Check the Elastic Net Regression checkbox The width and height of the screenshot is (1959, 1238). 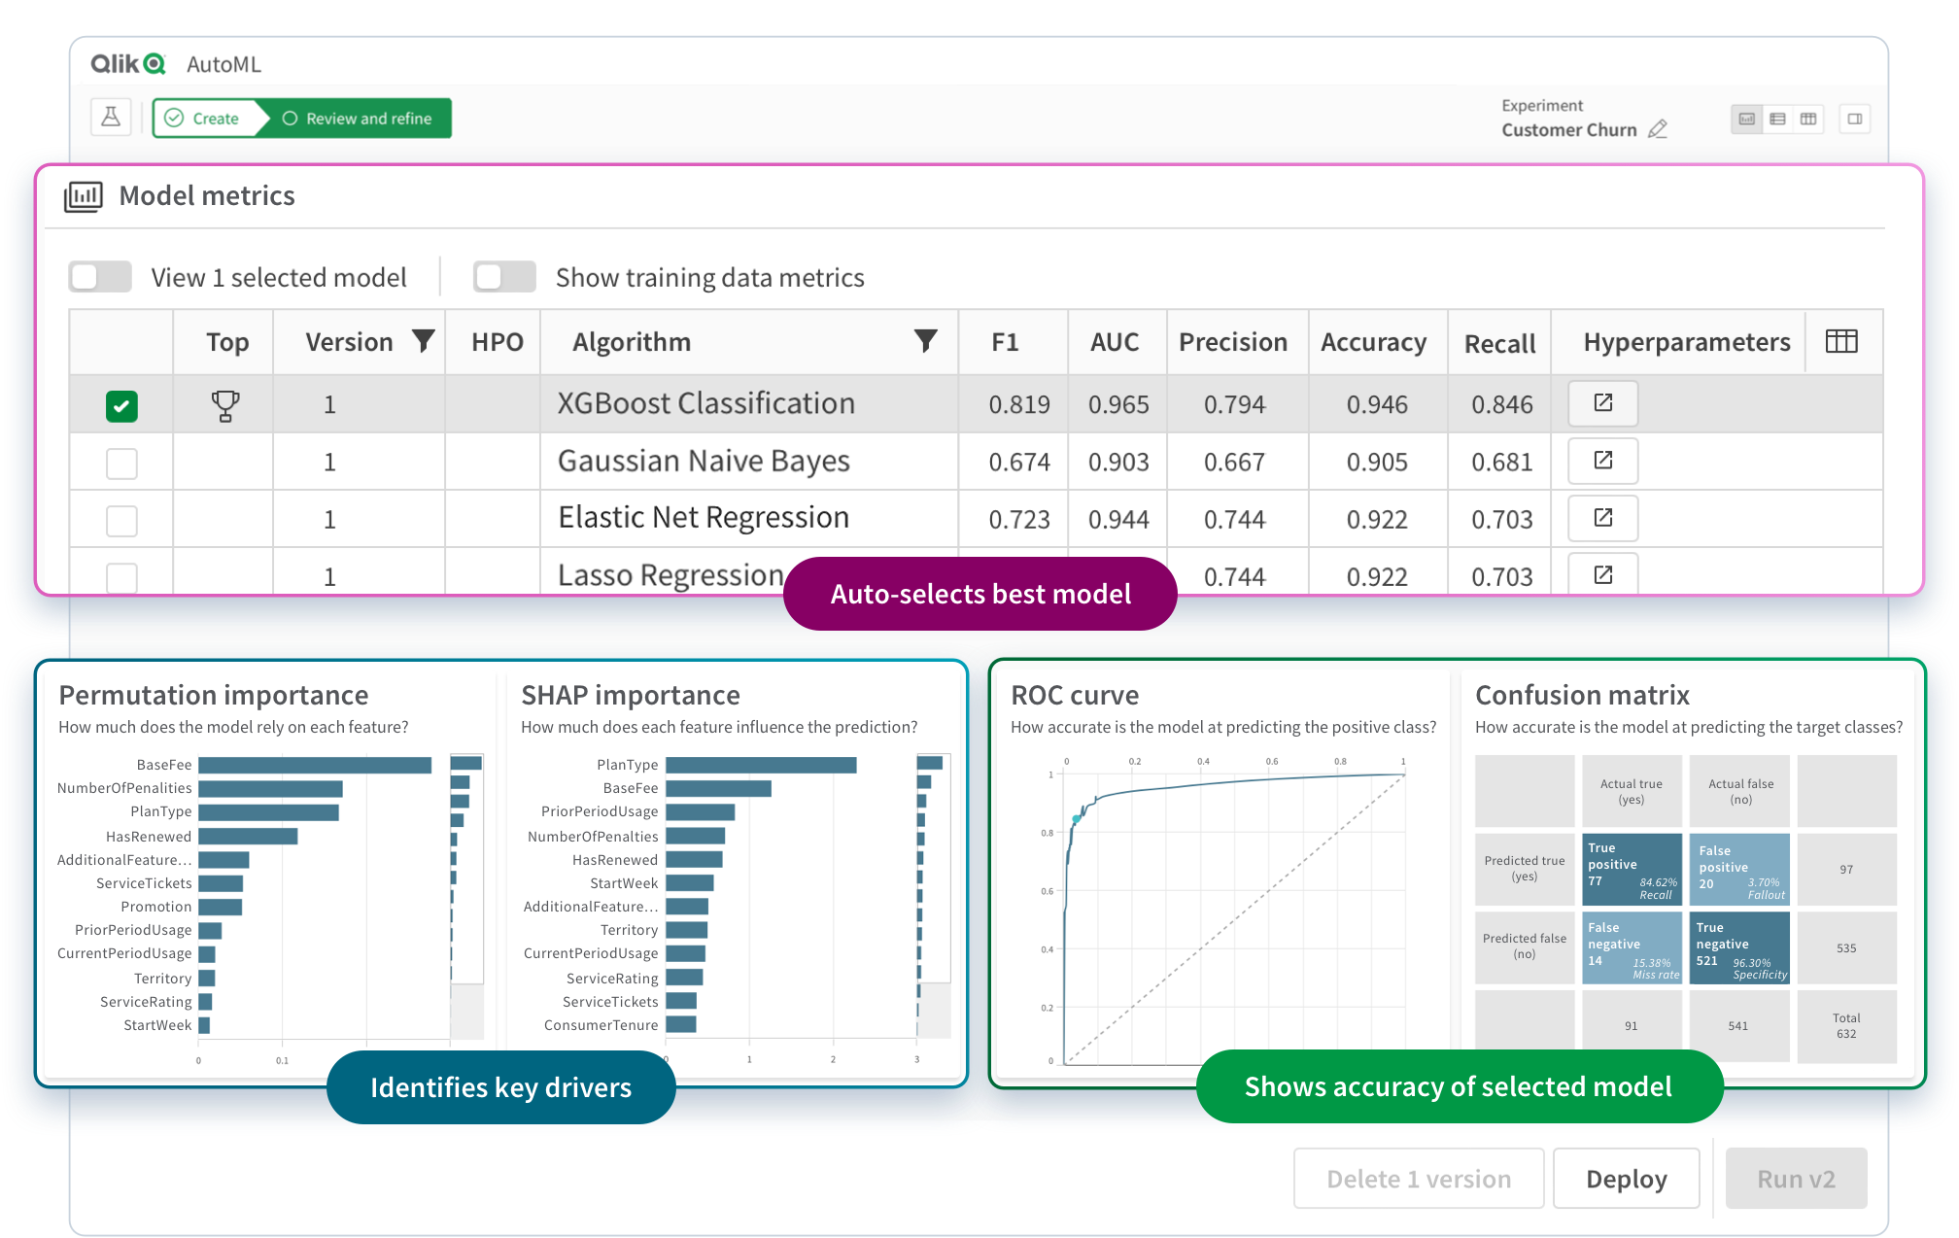120,520
